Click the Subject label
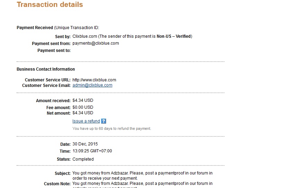This screenshot has width=284, height=188. (x=62, y=173)
